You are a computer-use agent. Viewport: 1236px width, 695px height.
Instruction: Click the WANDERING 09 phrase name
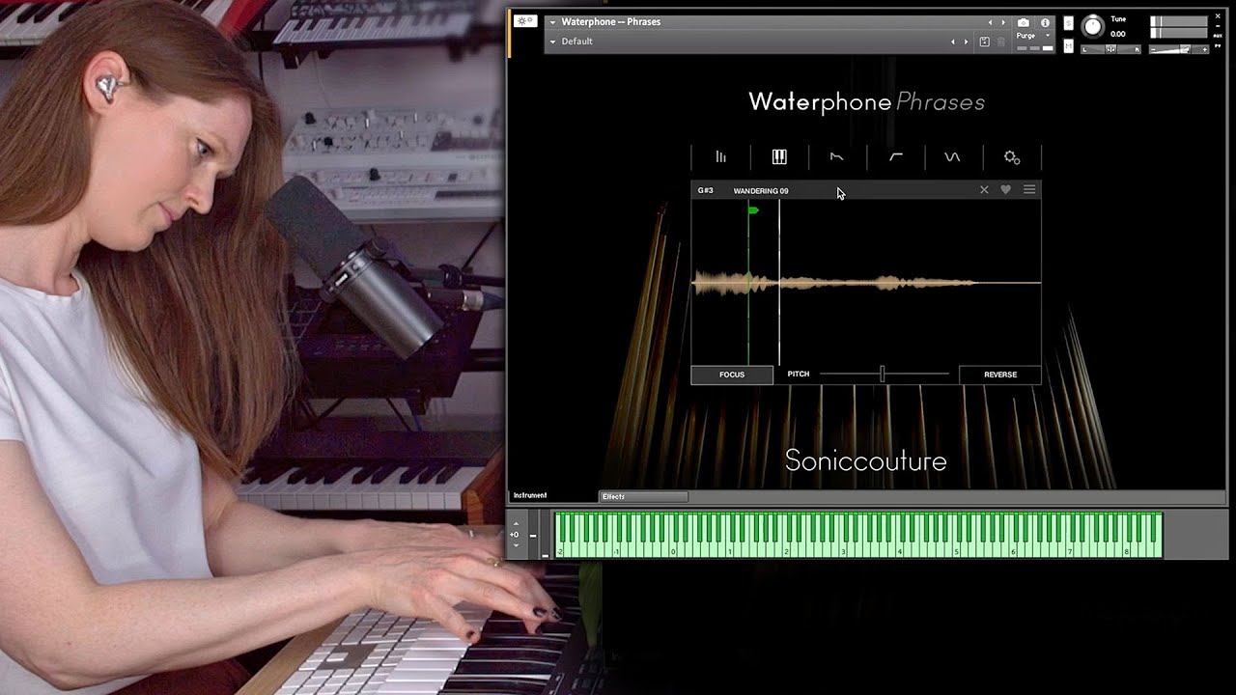tap(761, 191)
